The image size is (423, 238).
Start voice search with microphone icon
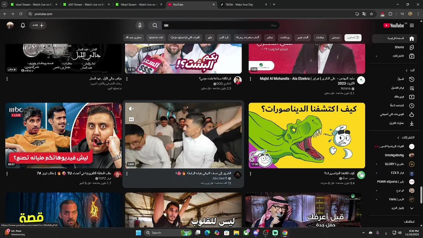tap(140, 25)
